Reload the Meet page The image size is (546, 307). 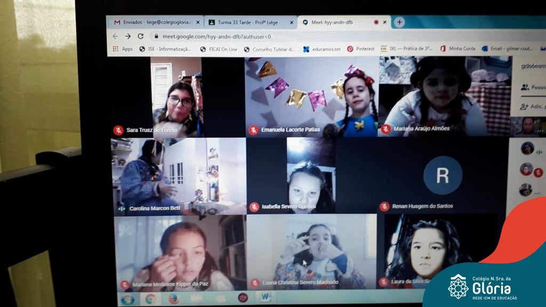(x=141, y=36)
